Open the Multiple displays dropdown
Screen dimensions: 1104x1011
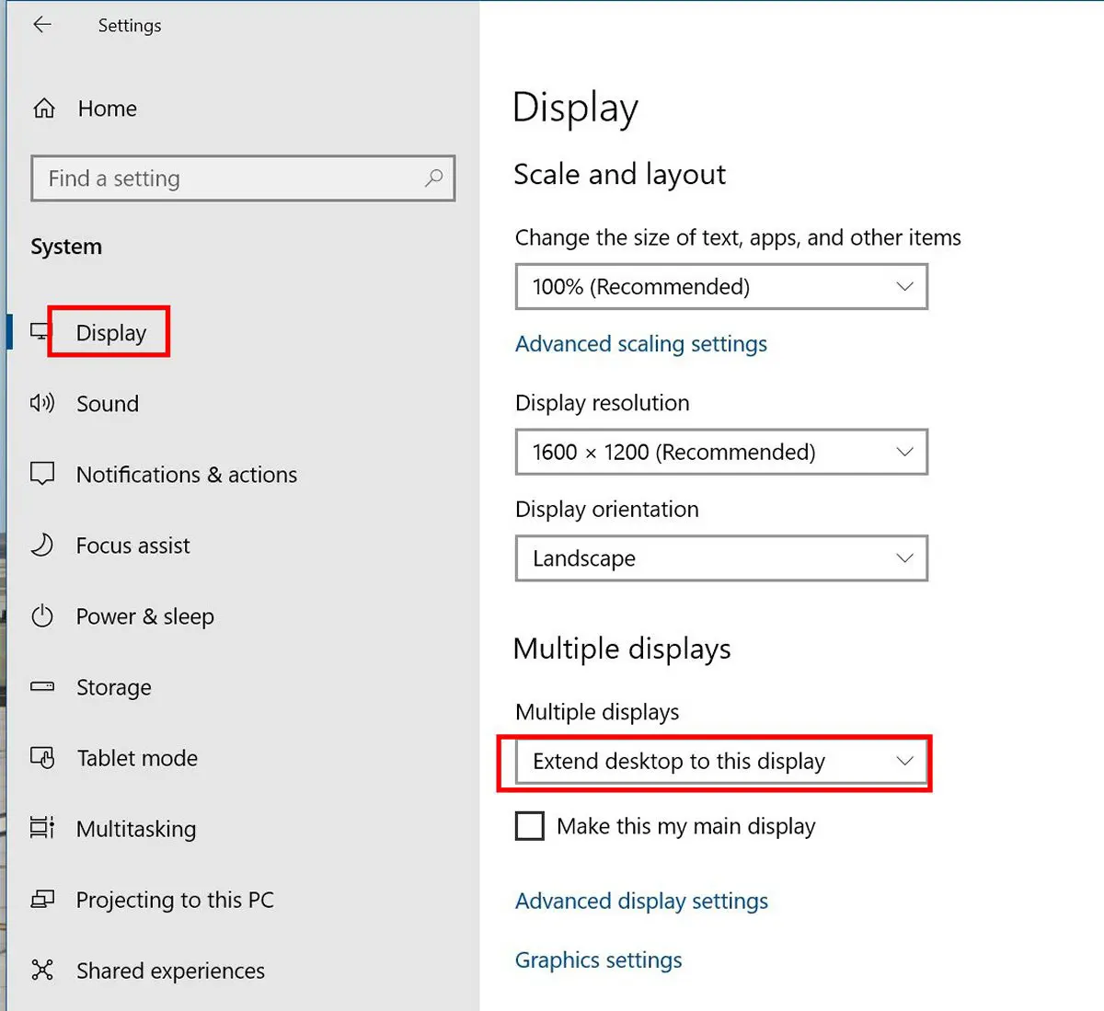point(721,762)
